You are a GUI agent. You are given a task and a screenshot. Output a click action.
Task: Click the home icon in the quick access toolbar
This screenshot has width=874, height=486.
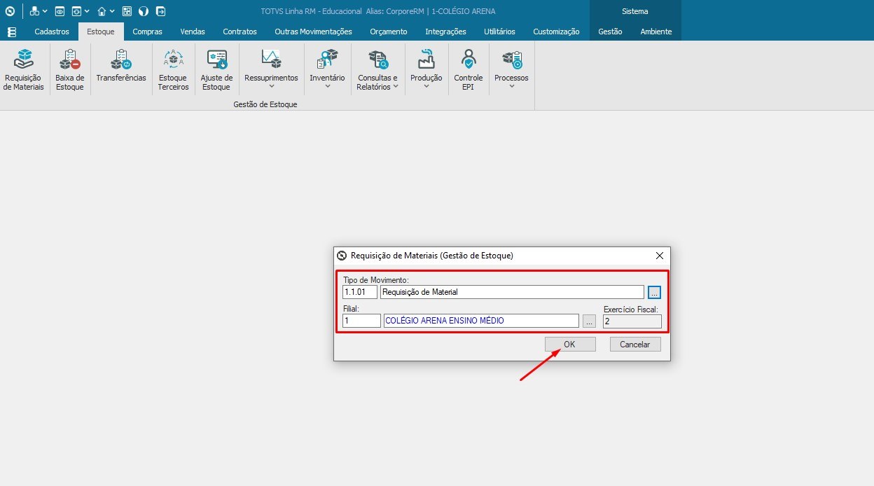click(x=99, y=11)
